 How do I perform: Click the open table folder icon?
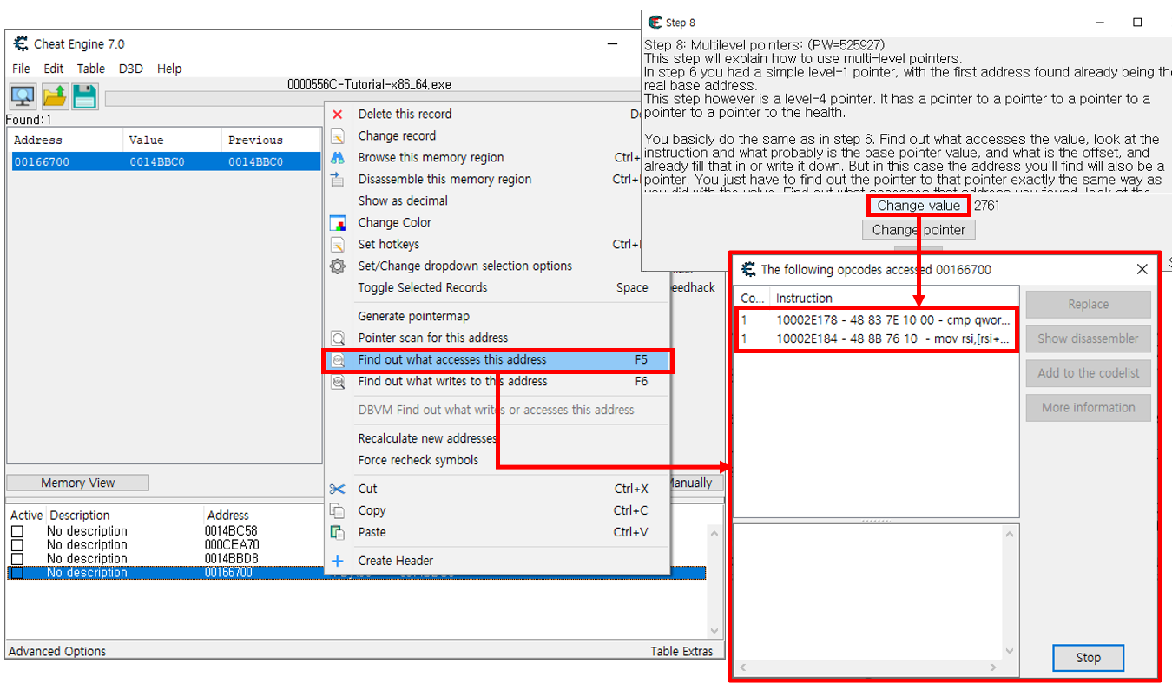point(55,96)
